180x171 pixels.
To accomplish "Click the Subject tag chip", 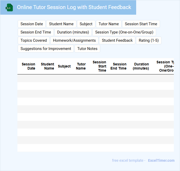I will [86, 24].
